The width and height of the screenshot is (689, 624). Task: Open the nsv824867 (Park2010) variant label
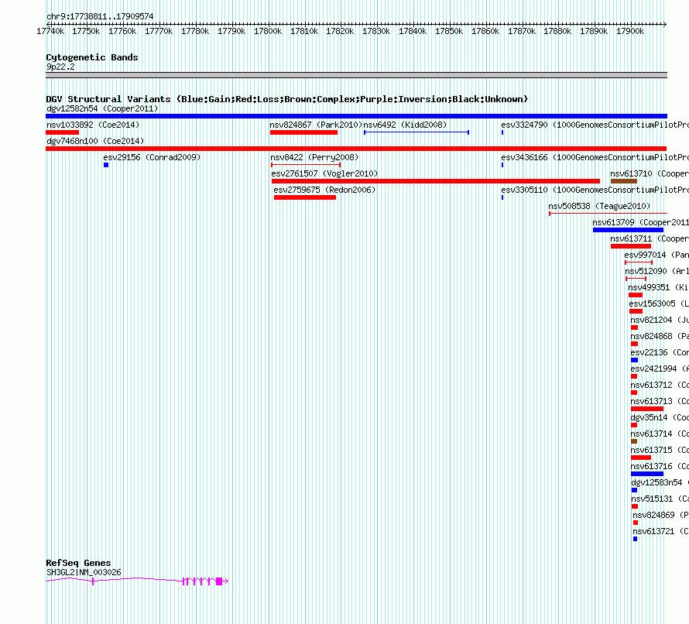316,125
